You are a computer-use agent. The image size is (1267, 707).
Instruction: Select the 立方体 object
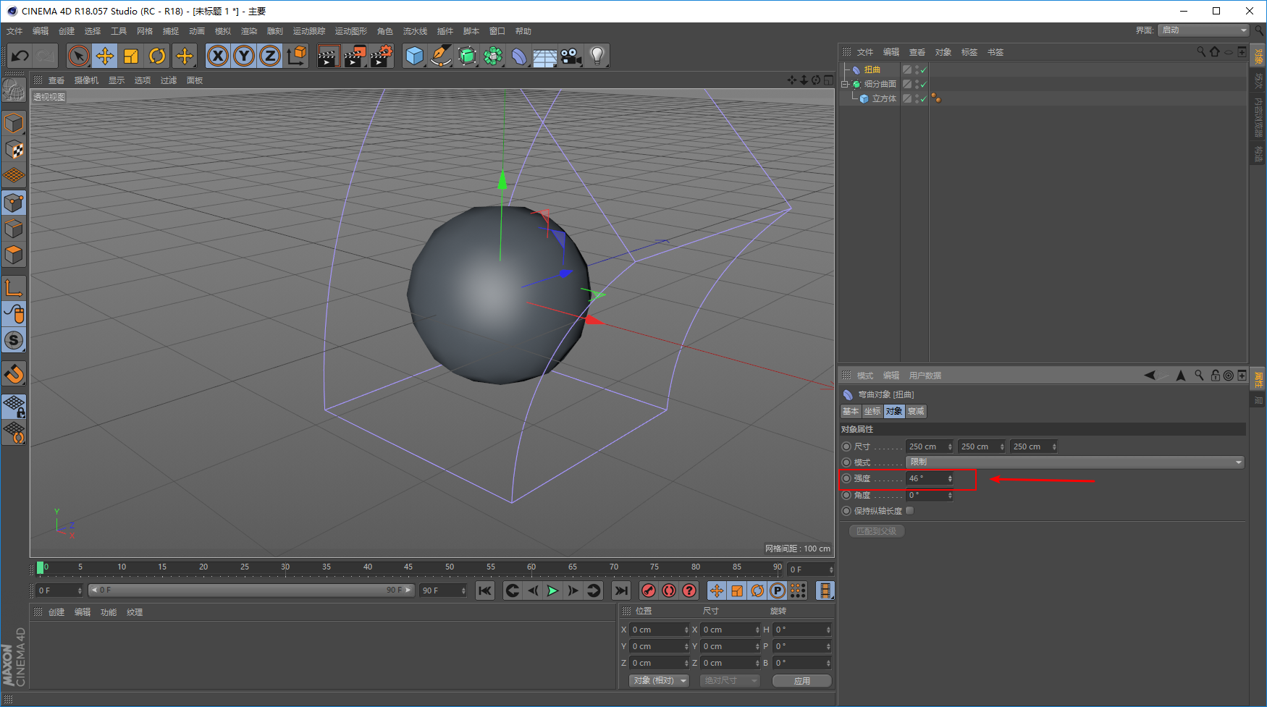[884, 98]
